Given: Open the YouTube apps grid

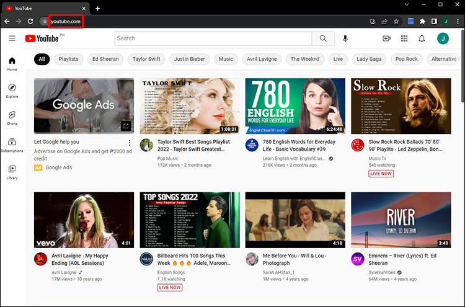Looking at the screenshot, I should 404,38.
